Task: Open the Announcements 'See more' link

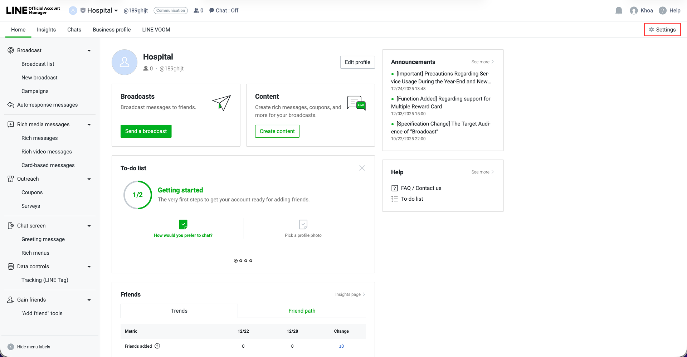Action: click(482, 62)
